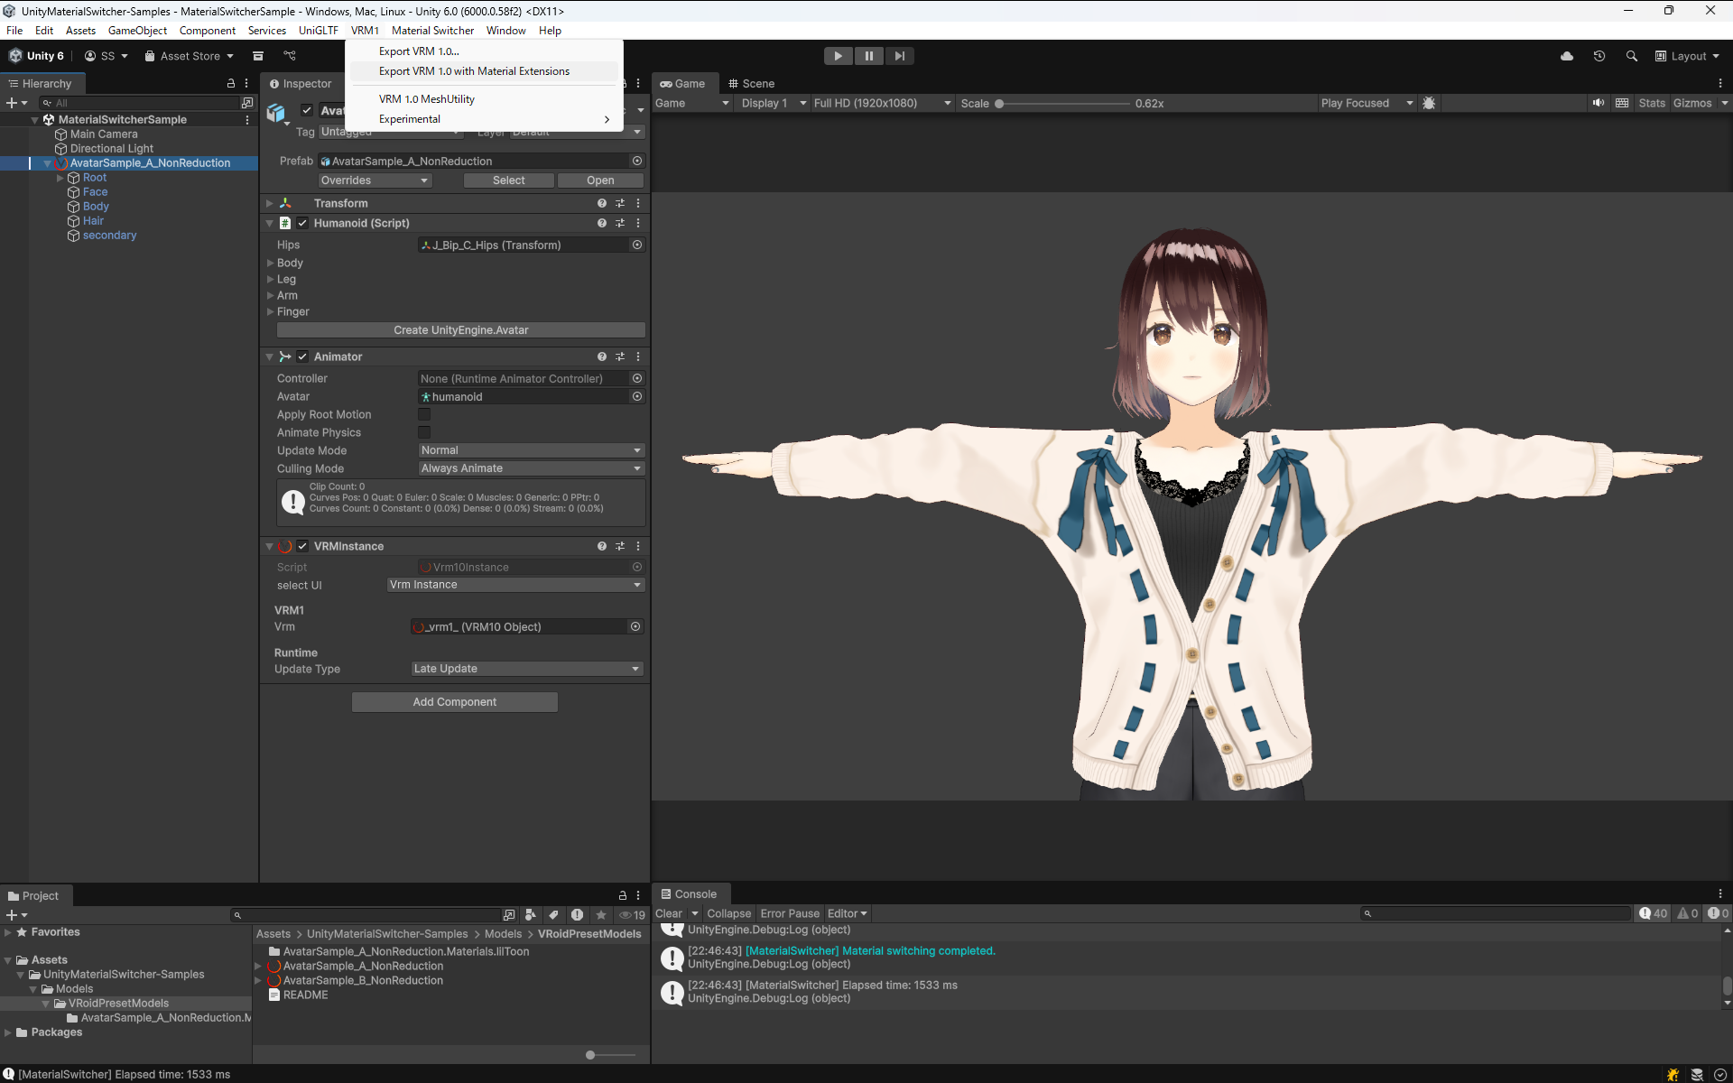This screenshot has width=1733, height=1083.
Task: Click Create UnityEngine.Avatar button
Action: [x=460, y=330]
